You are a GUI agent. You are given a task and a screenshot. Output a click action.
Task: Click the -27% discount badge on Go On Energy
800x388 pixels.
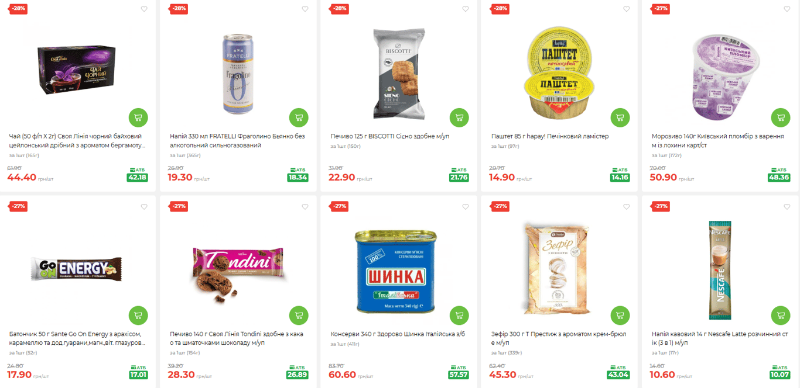coord(18,206)
